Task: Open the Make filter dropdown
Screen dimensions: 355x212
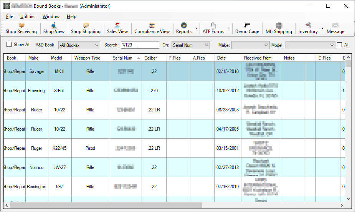Action: pyautogui.click(x=250, y=45)
